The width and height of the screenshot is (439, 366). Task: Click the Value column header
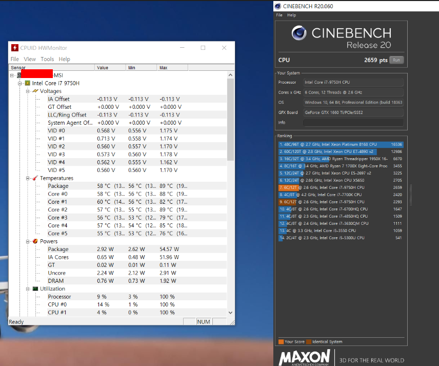point(110,68)
